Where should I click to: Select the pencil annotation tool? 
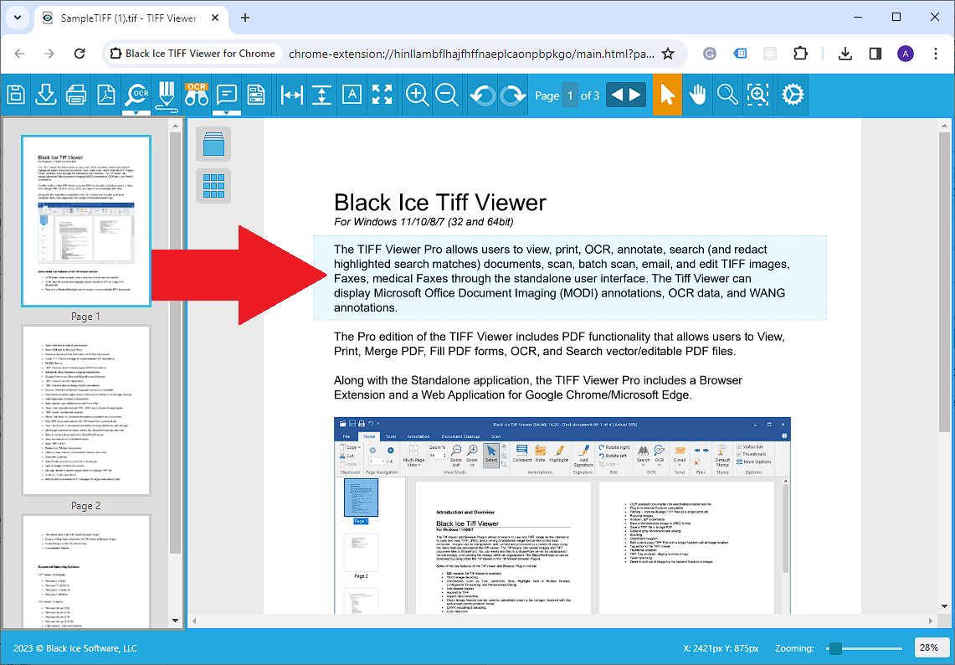click(166, 93)
